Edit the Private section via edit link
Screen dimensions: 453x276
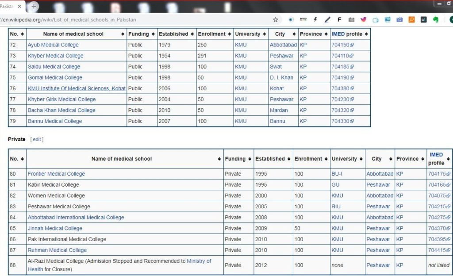(x=37, y=139)
